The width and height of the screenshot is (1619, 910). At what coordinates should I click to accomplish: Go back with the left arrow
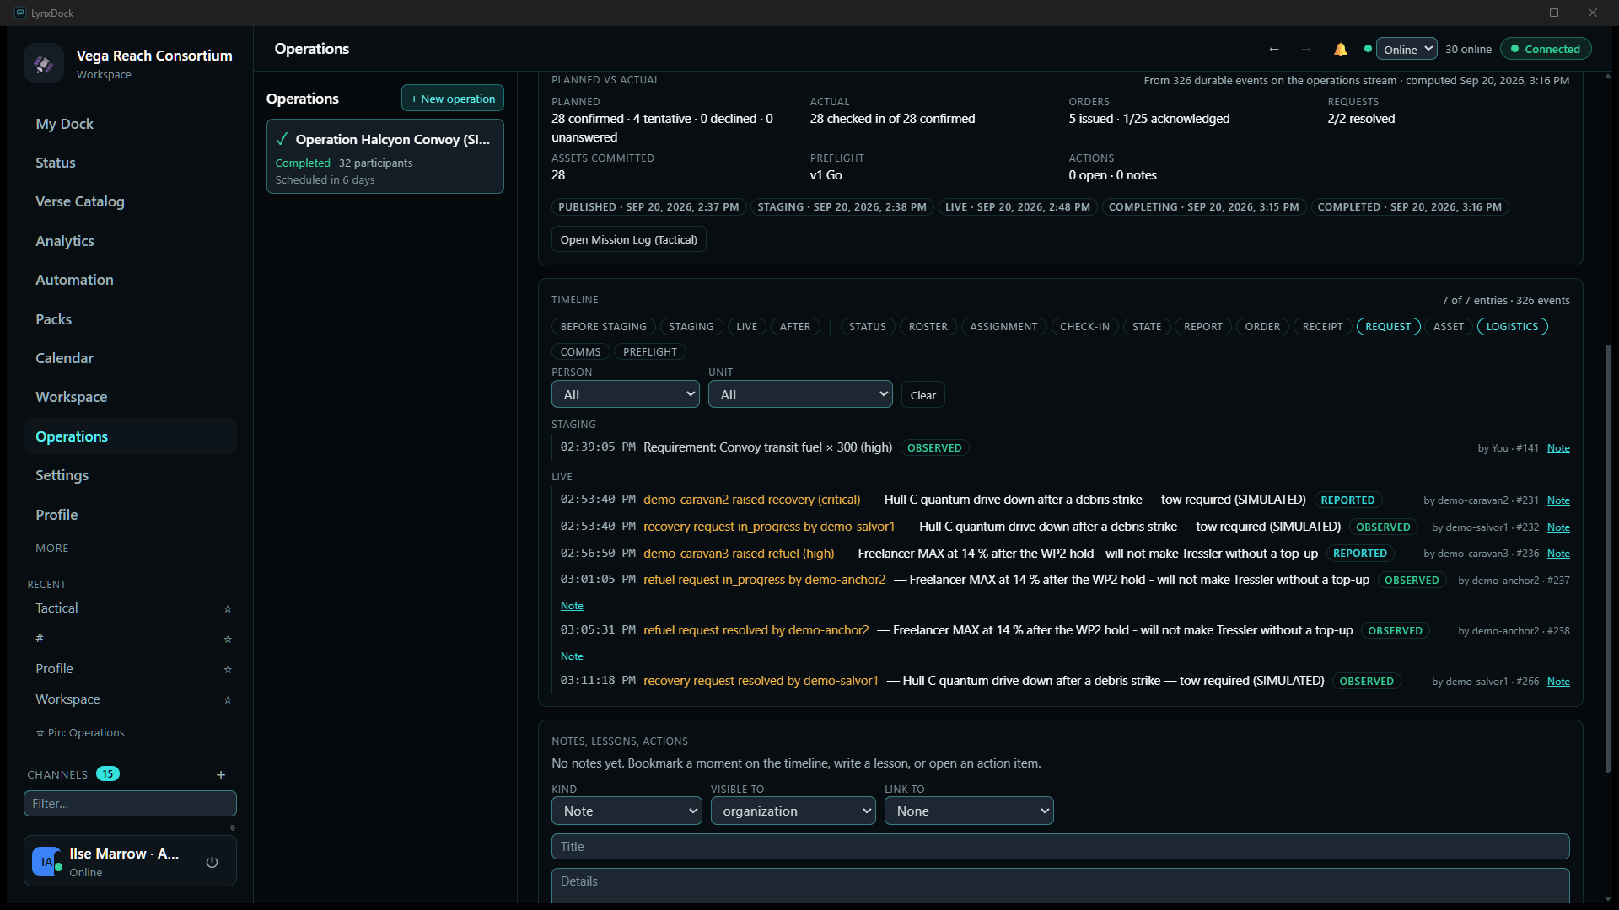1274,49
